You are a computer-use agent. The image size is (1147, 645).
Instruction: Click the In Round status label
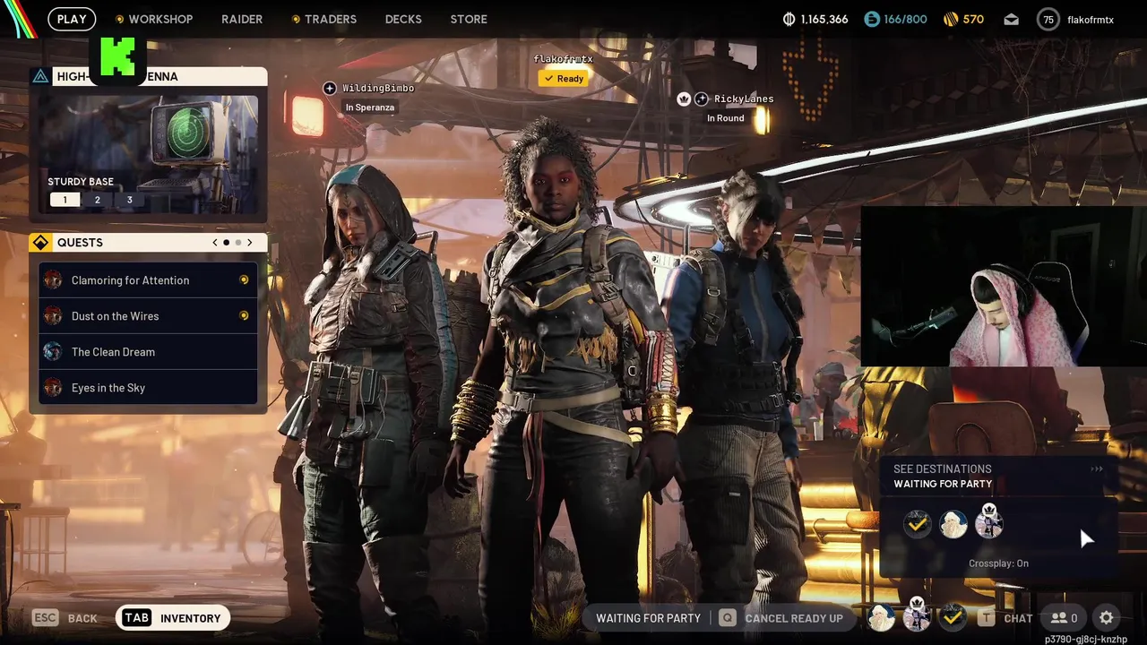click(726, 118)
